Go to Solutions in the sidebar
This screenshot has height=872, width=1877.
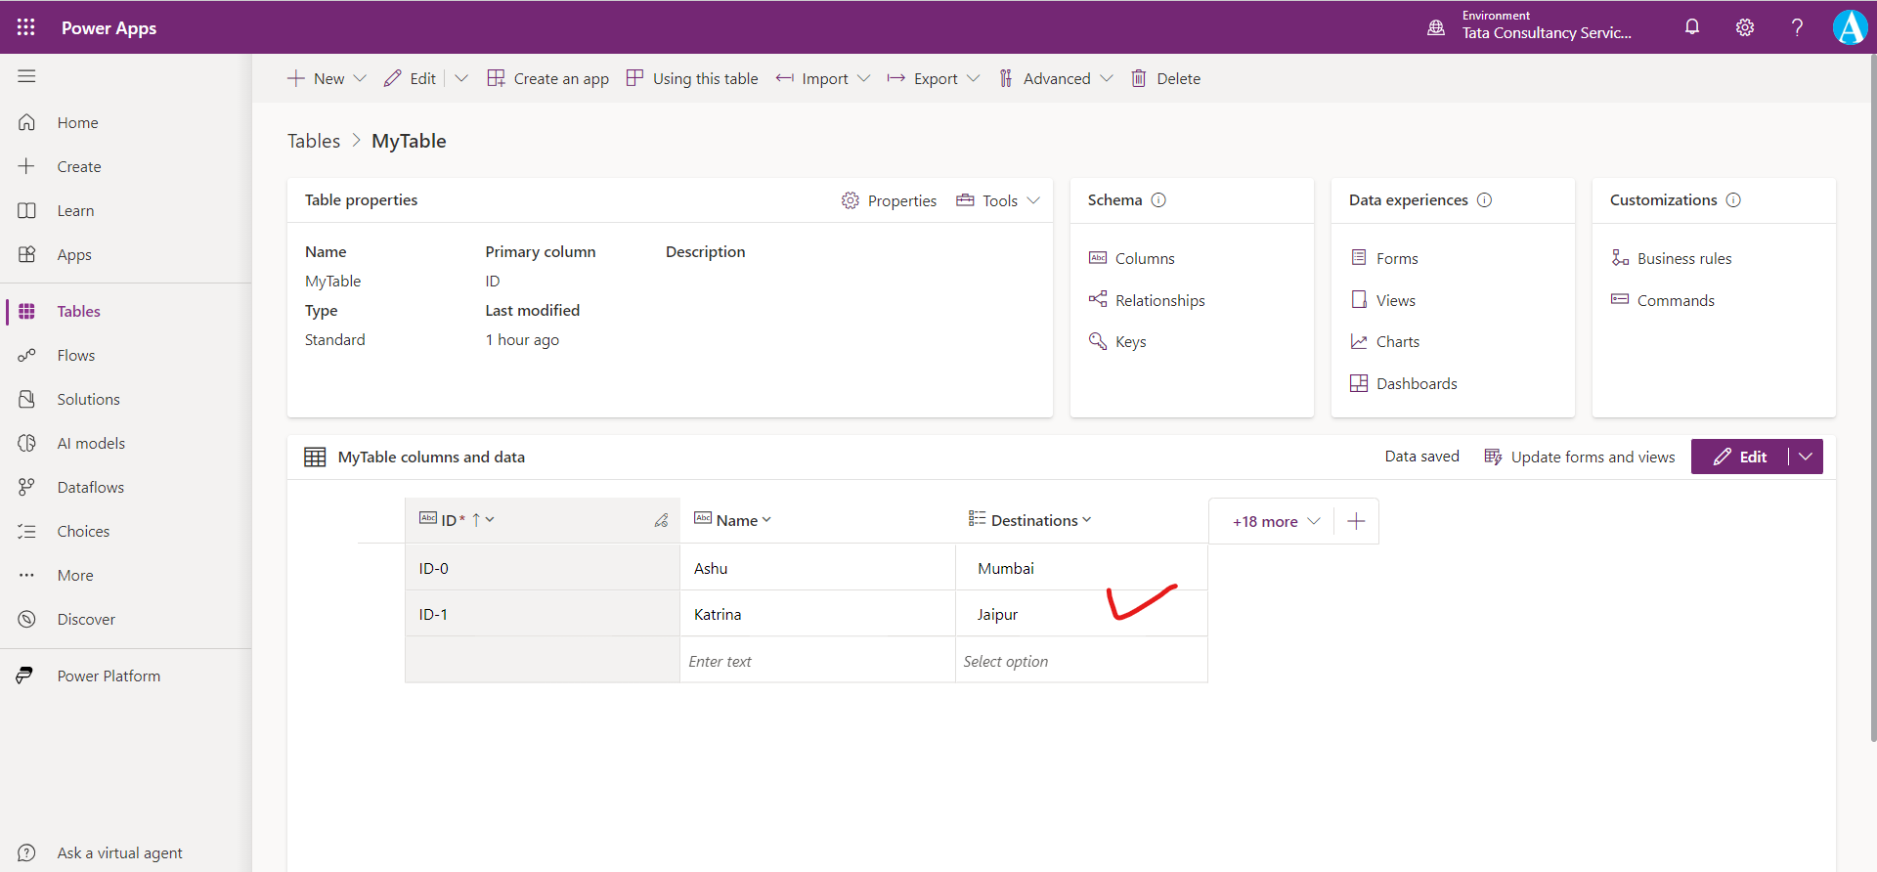click(x=88, y=399)
